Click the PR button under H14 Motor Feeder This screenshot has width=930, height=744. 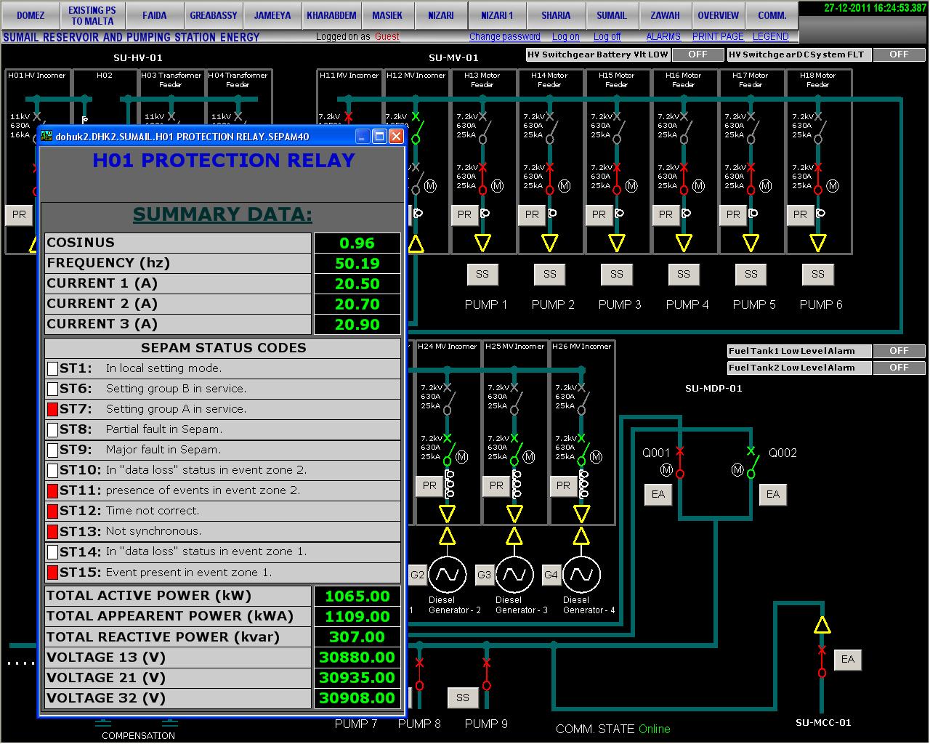coord(532,214)
